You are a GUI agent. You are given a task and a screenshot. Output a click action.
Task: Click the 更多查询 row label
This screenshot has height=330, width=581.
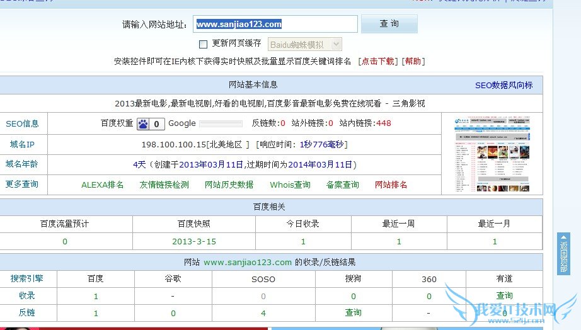(22, 184)
